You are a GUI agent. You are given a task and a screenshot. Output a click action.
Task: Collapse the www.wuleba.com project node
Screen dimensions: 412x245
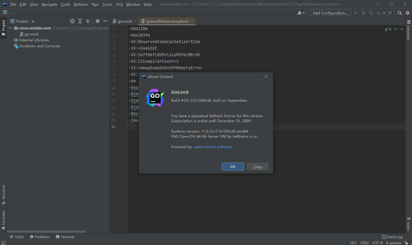pyautogui.click(x=10, y=28)
